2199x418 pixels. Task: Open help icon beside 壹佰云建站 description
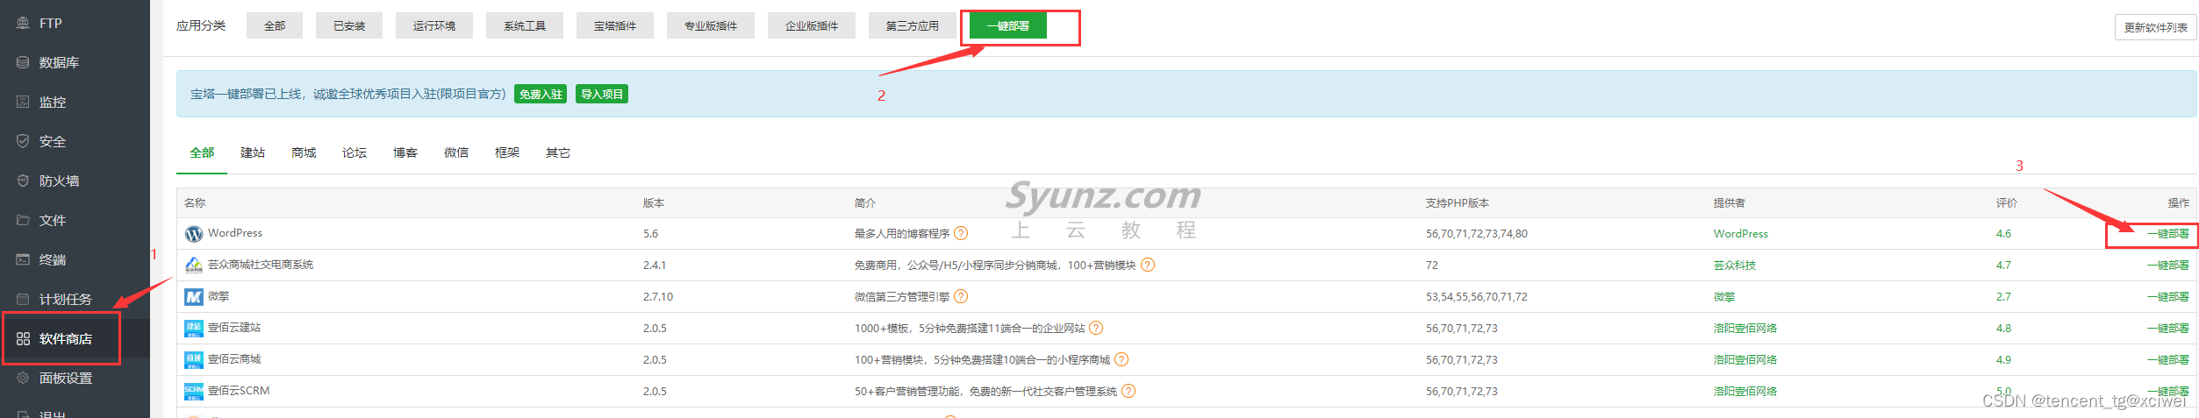tap(1096, 328)
